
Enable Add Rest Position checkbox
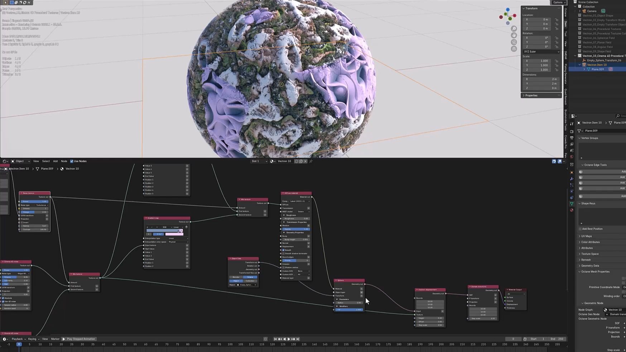[580, 229]
